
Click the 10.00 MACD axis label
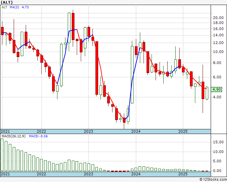(218, 152)
